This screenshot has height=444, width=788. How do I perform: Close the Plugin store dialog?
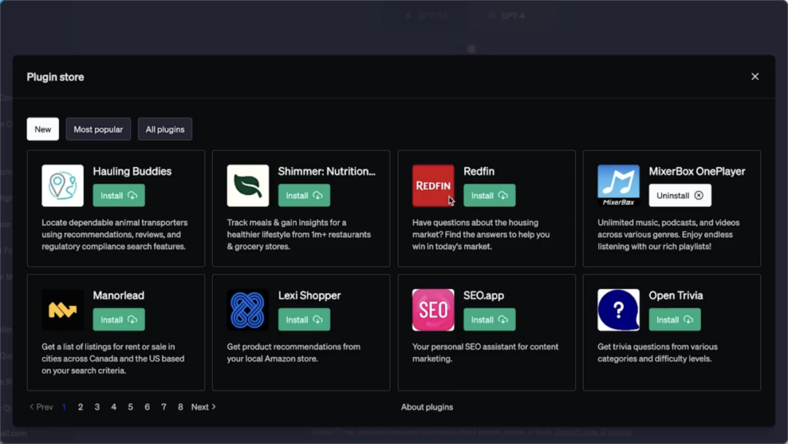coord(755,77)
